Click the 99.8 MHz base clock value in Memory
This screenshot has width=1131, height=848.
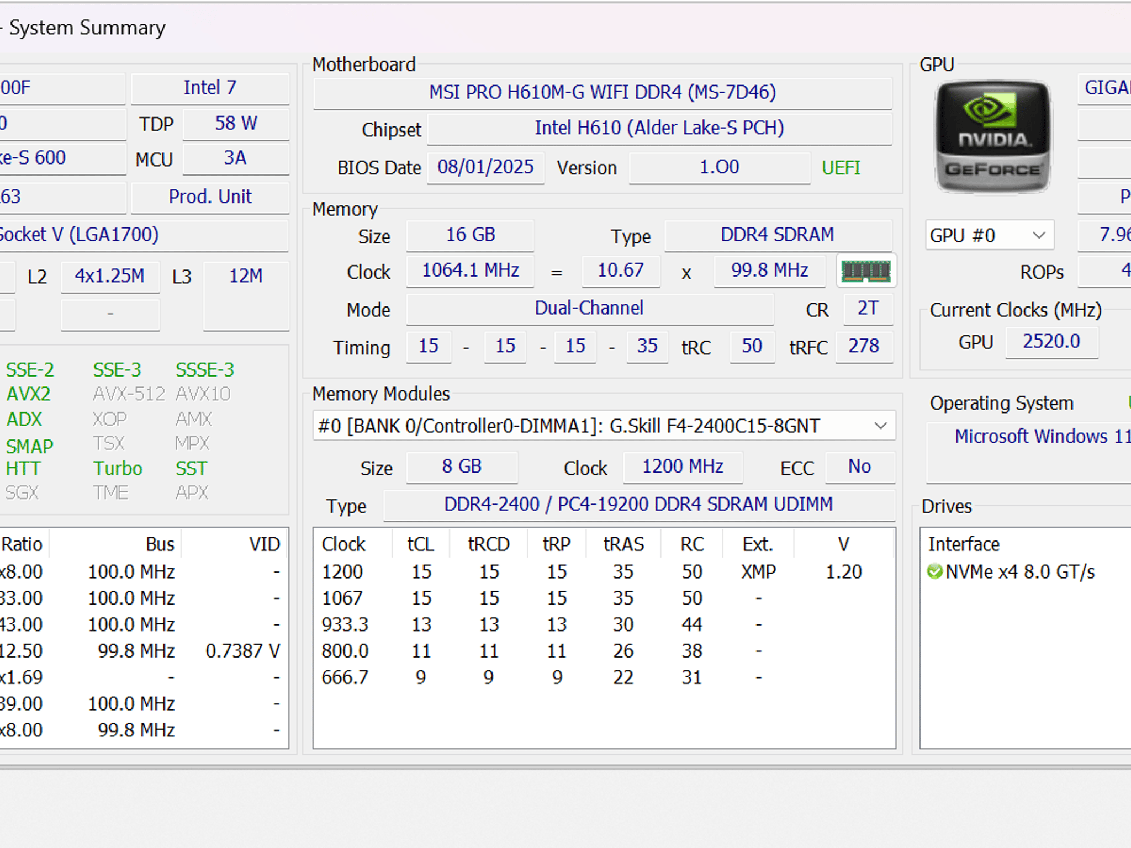(770, 271)
